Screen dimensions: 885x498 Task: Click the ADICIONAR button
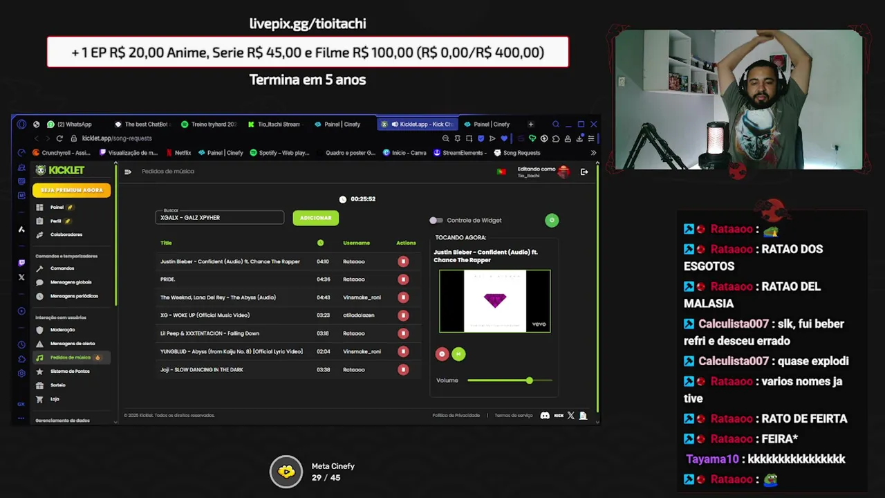coord(315,218)
